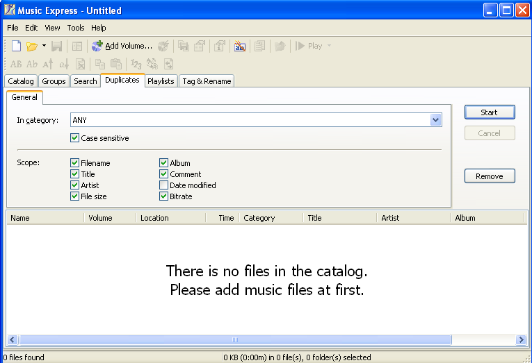Click the horizontal scrollbar thumb

[x=235, y=339]
